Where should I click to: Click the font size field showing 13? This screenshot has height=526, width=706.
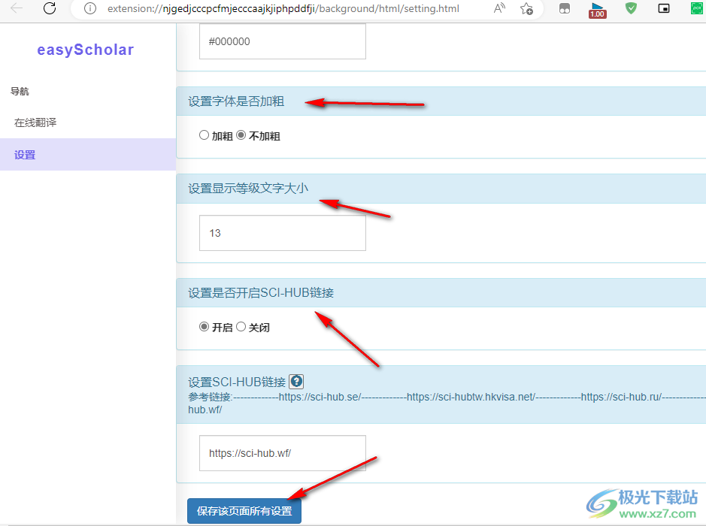tap(283, 233)
